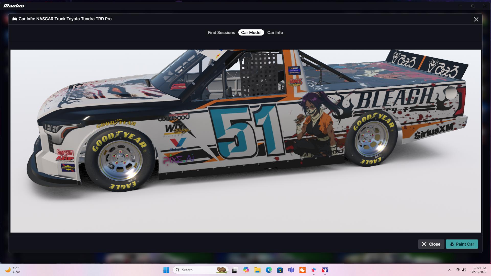Expand the system tray hidden icons chevron

tap(449, 270)
